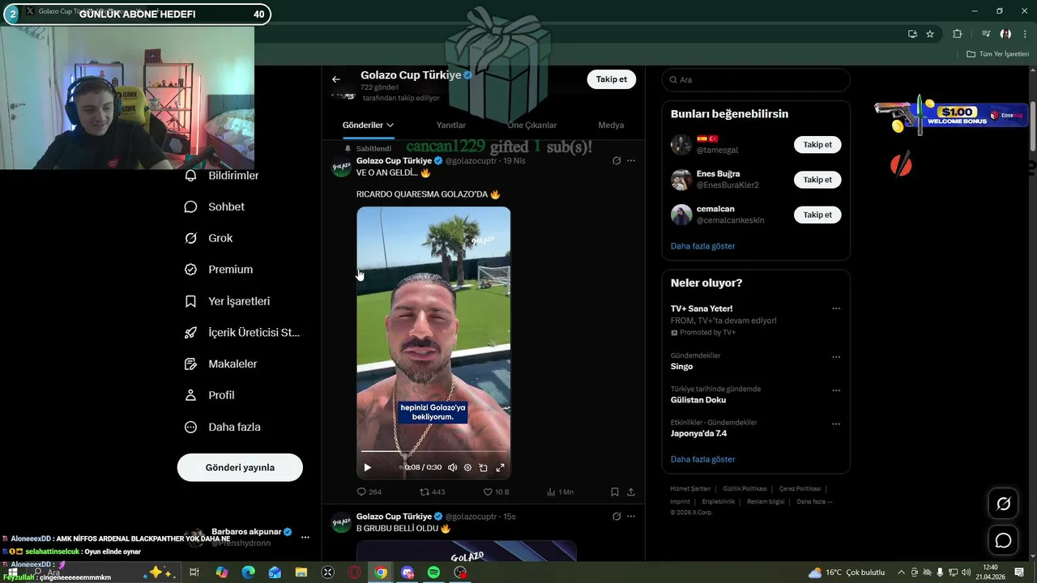Screen dimensions: 1037x583
Task: Open Grok action on pinned post
Action: 617,160
